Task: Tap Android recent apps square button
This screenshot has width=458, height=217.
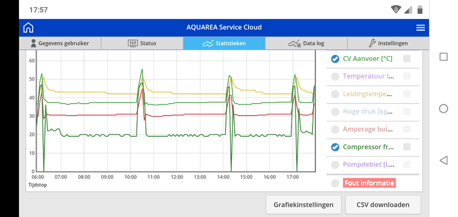Action: [x=443, y=57]
